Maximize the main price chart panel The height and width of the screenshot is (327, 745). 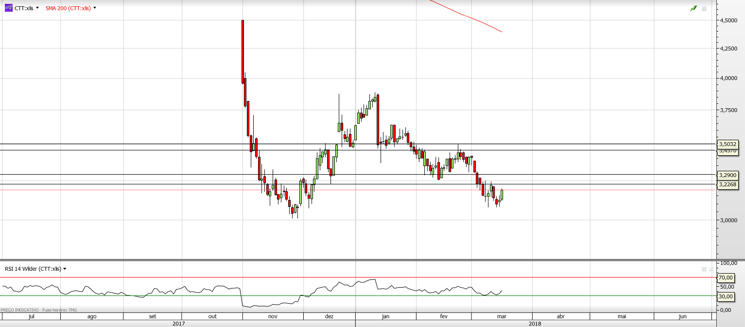(704, 9)
